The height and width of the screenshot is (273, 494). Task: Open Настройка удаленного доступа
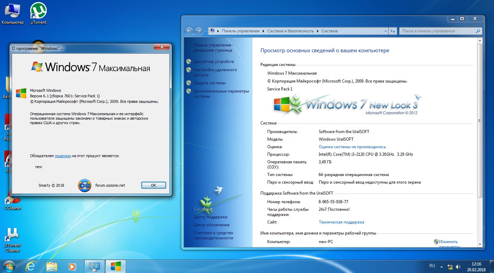pyautogui.click(x=215, y=72)
